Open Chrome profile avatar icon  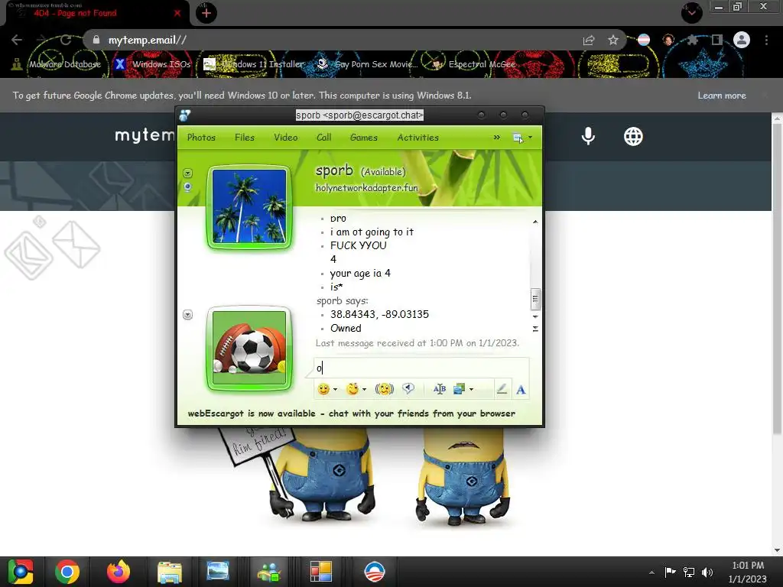(x=742, y=40)
